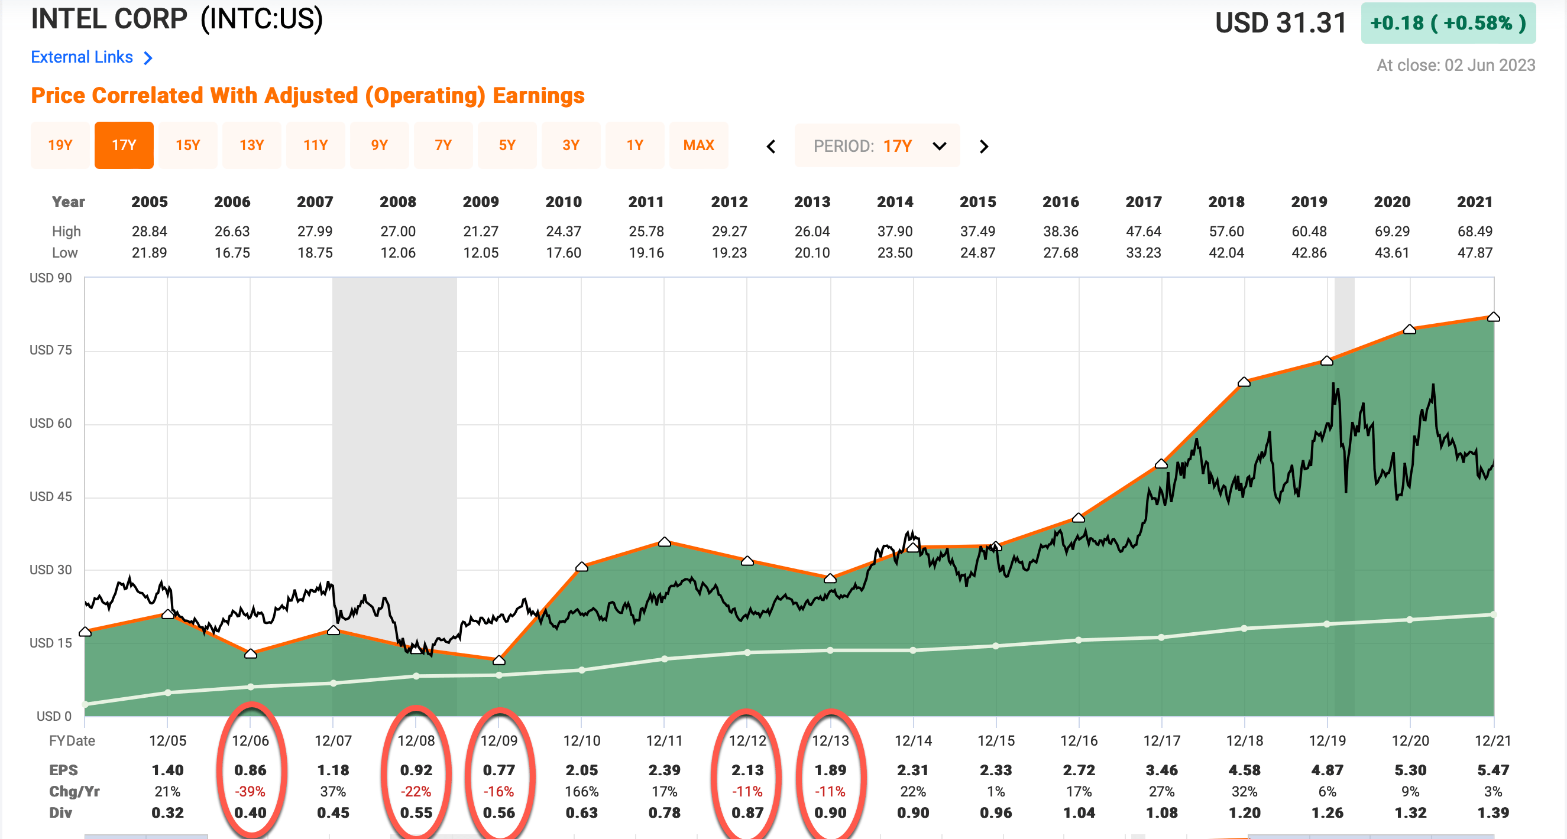Click the 2014 high value 37.90
Viewport: 1567px width, 839px height.
(895, 232)
